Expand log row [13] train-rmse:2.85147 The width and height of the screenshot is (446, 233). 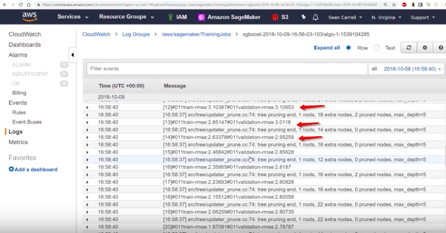click(87, 122)
